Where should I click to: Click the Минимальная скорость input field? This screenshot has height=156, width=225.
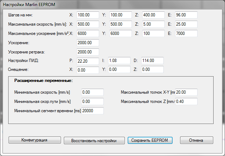coord(92,92)
